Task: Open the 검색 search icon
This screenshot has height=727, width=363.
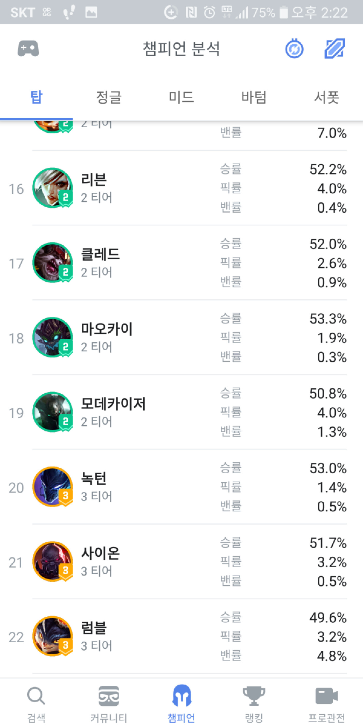Action: 36,696
